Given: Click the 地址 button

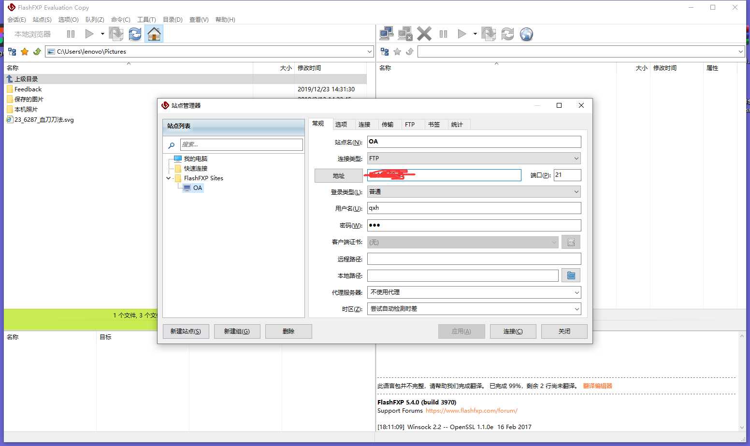Looking at the screenshot, I should coord(338,176).
